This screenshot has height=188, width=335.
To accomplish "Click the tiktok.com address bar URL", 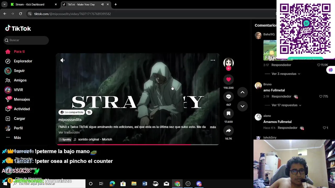I will pos(72,14).
